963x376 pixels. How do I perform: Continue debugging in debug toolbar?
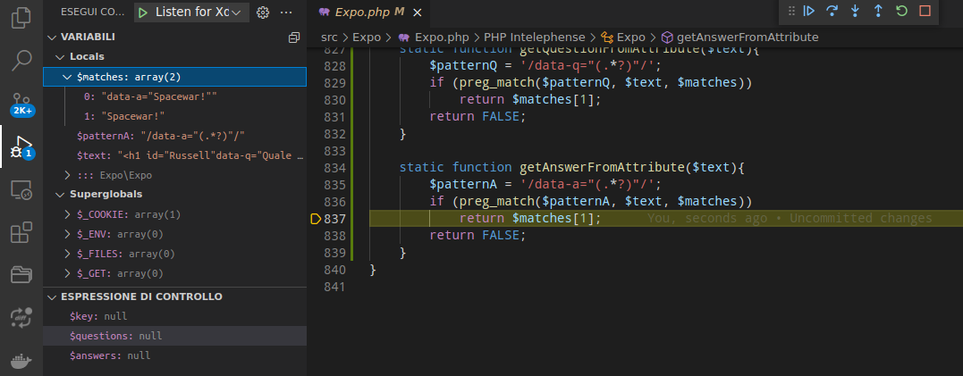click(x=809, y=11)
